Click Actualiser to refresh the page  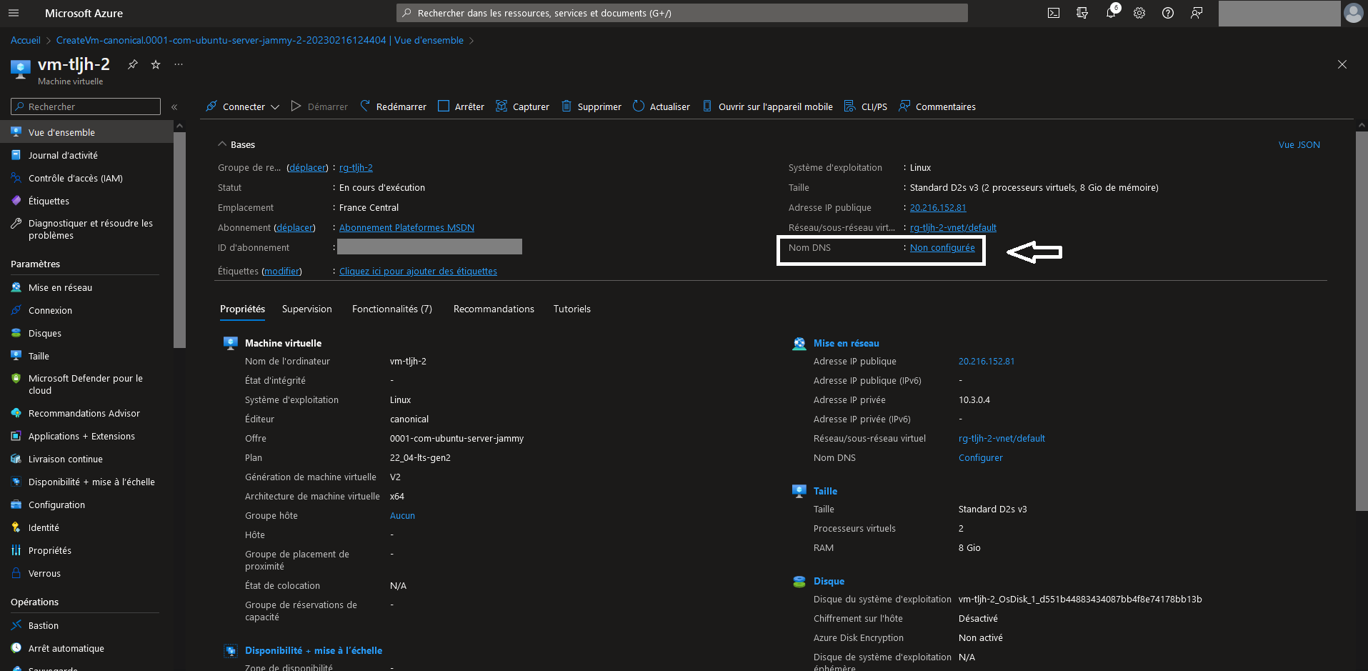tap(661, 106)
